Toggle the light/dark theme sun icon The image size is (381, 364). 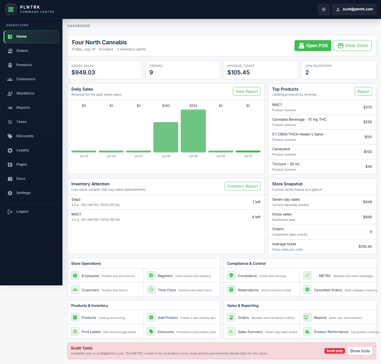click(324, 9)
